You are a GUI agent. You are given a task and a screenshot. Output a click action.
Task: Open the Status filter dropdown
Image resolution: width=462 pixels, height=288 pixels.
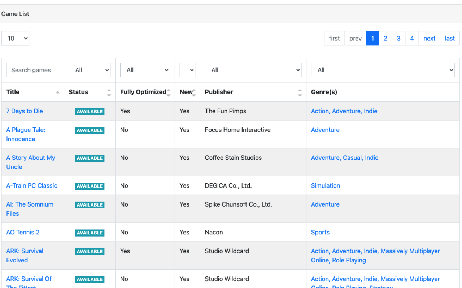90,70
